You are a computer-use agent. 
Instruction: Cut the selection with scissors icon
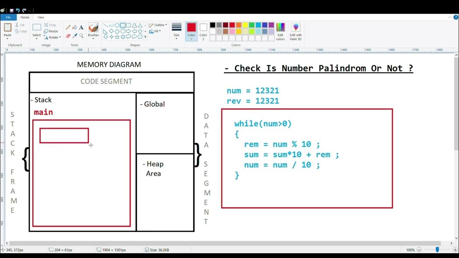[x=20, y=25]
